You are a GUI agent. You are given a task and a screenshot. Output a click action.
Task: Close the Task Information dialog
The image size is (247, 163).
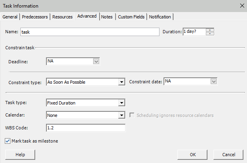(241, 6)
